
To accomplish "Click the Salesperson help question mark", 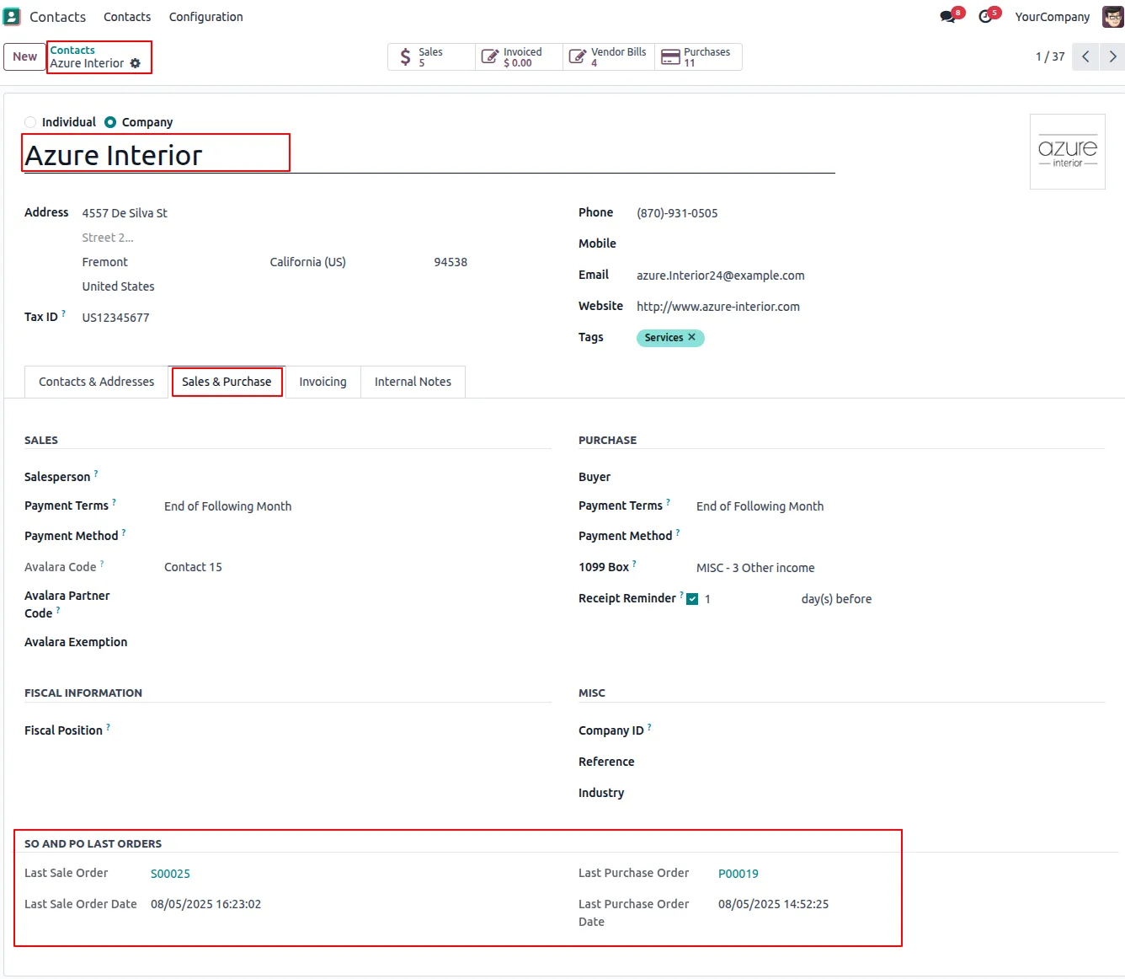I will (x=96, y=473).
